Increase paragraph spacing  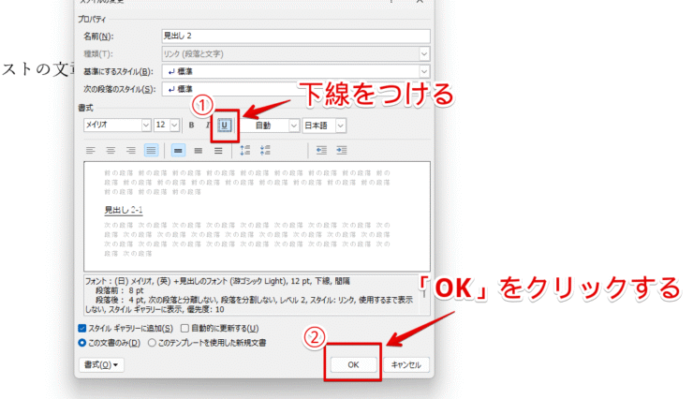245,151
